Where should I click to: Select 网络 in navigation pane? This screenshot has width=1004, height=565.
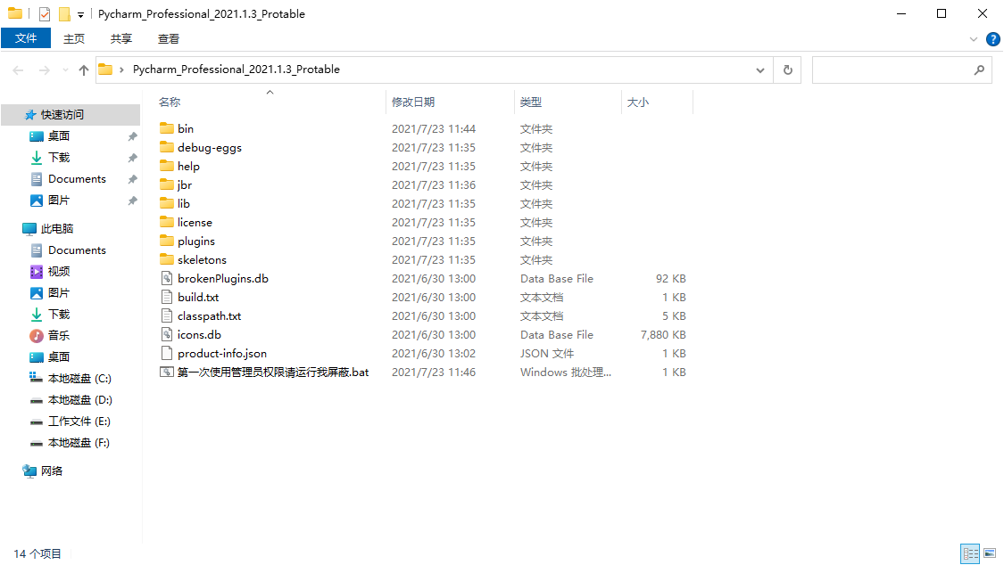tap(51, 471)
